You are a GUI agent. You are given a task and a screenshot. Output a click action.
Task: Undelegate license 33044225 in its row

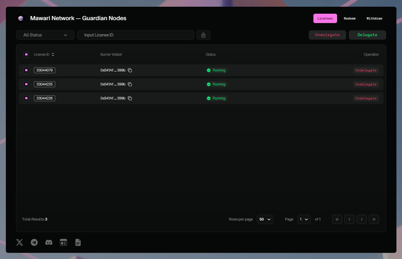point(366,84)
